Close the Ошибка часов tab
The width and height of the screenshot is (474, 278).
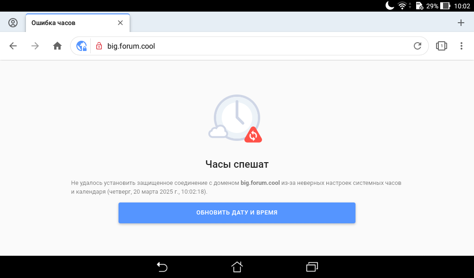click(x=120, y=23)
